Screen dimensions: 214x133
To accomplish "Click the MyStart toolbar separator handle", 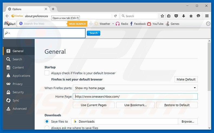I will tap(91, 24).
